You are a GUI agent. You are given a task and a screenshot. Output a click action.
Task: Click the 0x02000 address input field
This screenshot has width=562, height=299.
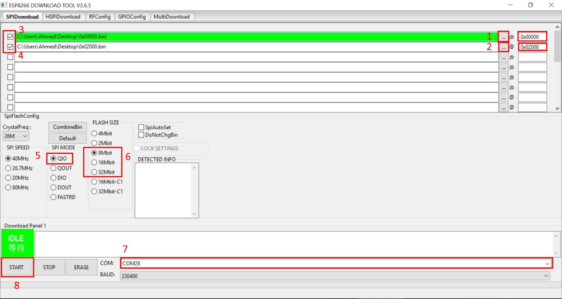coord(532,47)
